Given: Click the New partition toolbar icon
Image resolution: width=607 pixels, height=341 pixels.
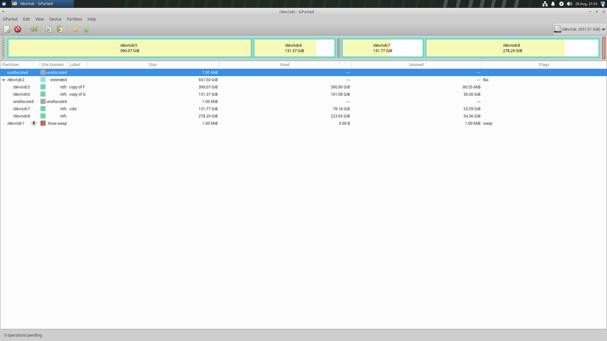Looking at the screenshot, I should pos(7,29).
